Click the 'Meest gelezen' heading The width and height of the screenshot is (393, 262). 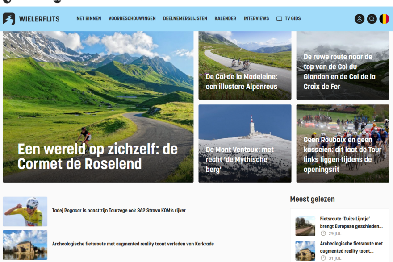click(x=312, y=199)
